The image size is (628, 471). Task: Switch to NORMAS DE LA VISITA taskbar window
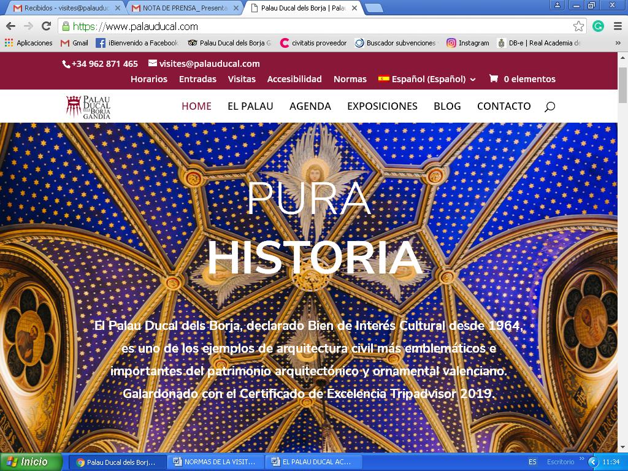coord(216,462)
